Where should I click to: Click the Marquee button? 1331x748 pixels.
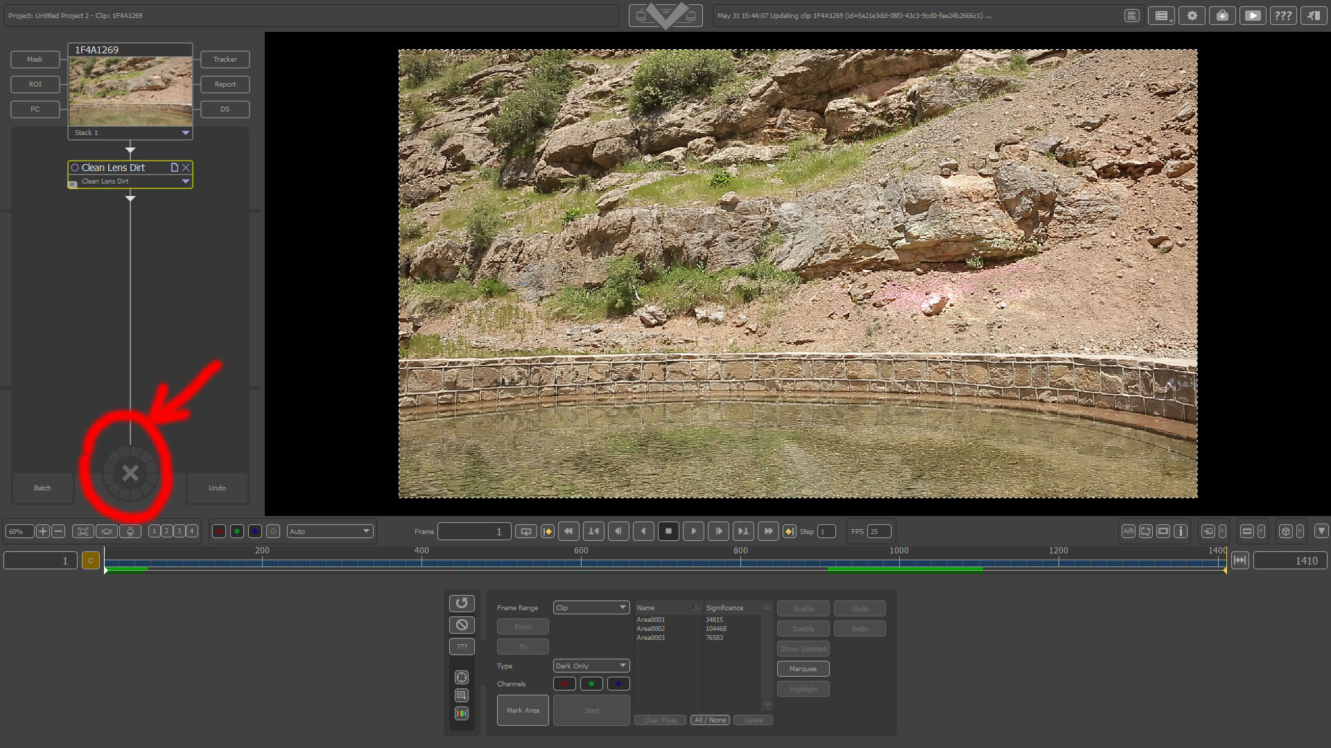(x=803, y=669)
